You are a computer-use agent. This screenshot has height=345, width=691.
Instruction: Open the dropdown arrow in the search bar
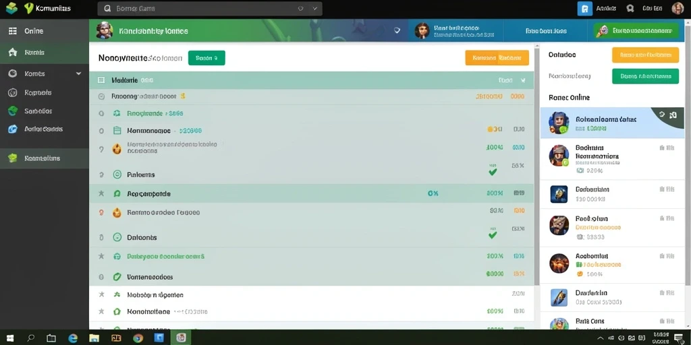point(315,8)
